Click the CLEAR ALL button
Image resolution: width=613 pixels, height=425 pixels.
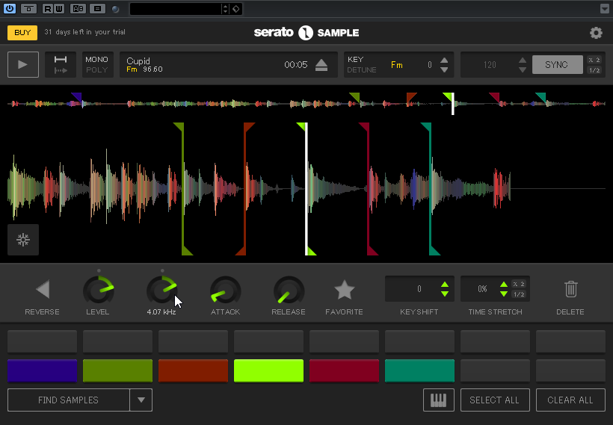coord(570,400)
